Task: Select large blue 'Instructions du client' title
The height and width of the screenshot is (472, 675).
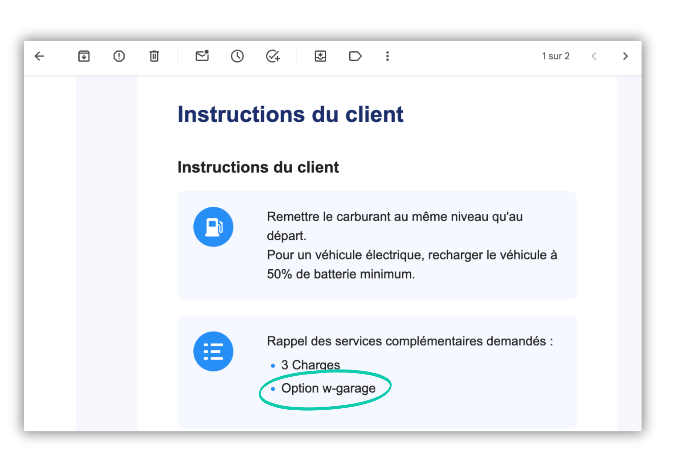Action: 291,114
